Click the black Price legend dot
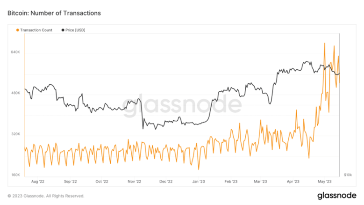This screenshot has width=364, height=205. pyautogui.click(x=63, y=30)
